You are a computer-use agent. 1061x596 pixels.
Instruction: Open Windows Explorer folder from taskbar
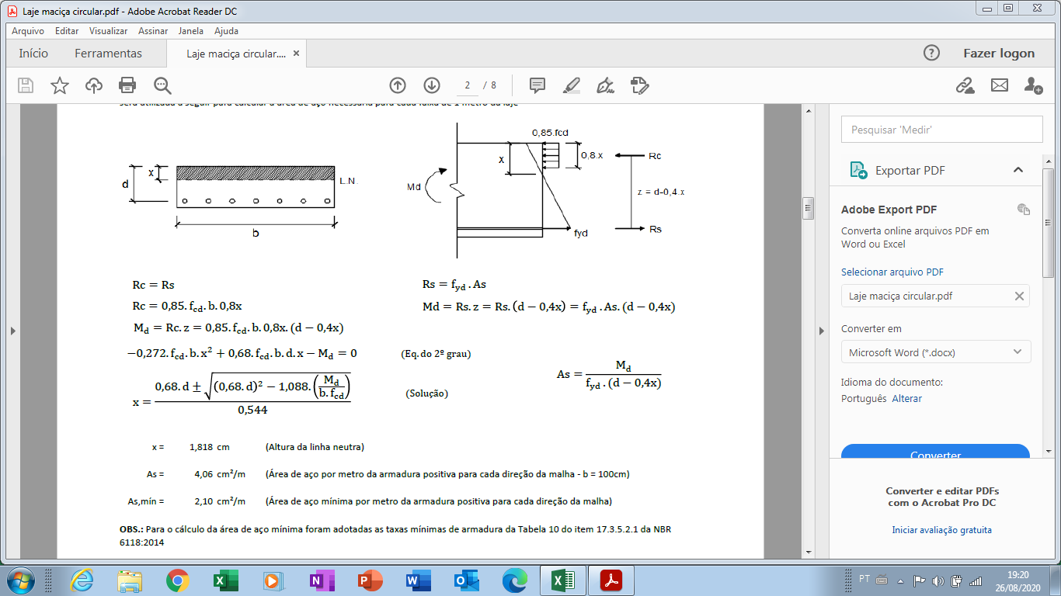[130, 580]
